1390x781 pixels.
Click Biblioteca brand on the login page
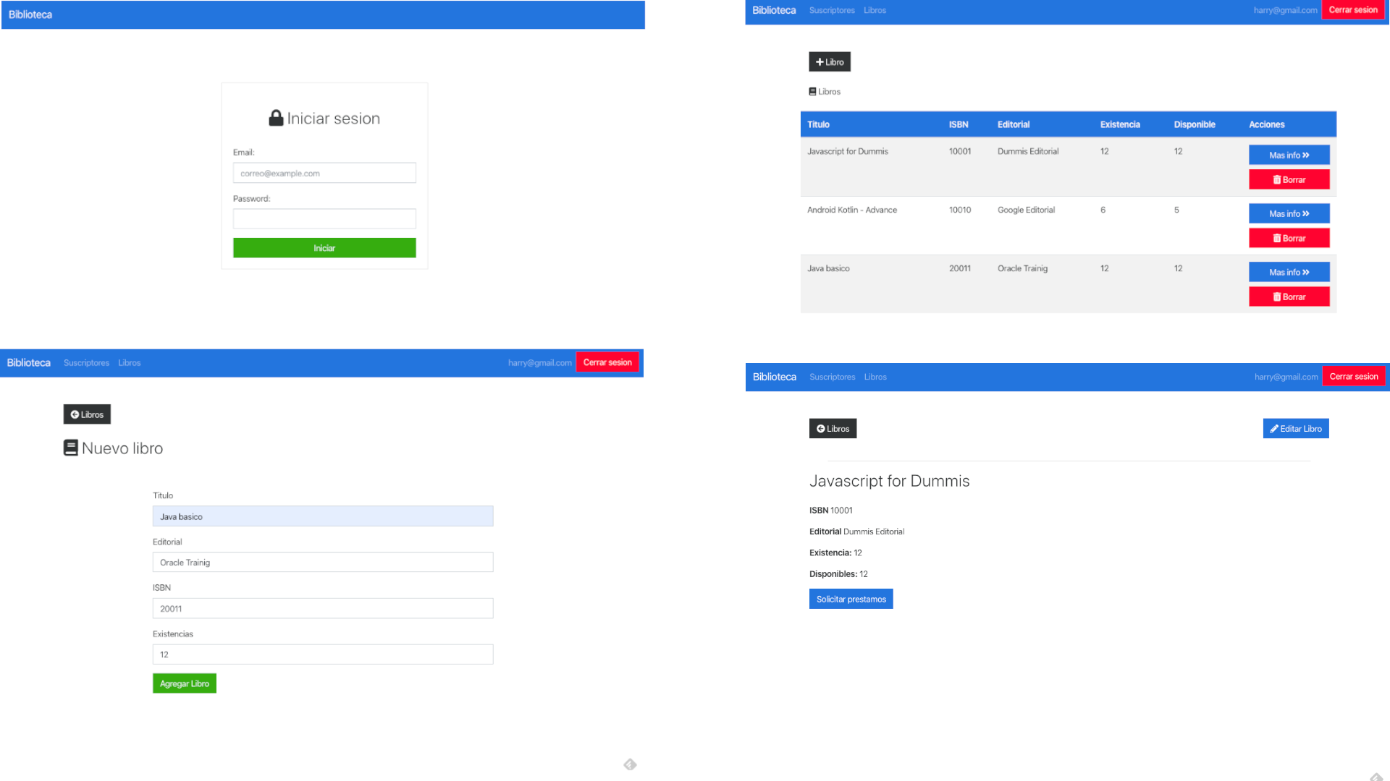tap(30, 14)
